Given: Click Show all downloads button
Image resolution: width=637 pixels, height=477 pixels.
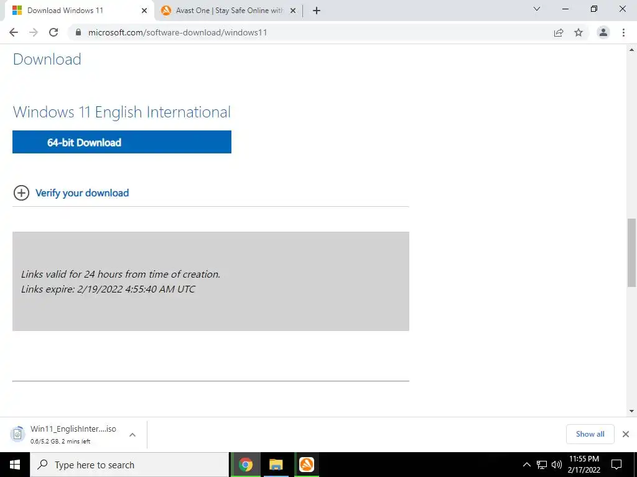Looking at the screenshot, I should pos(590,434).
